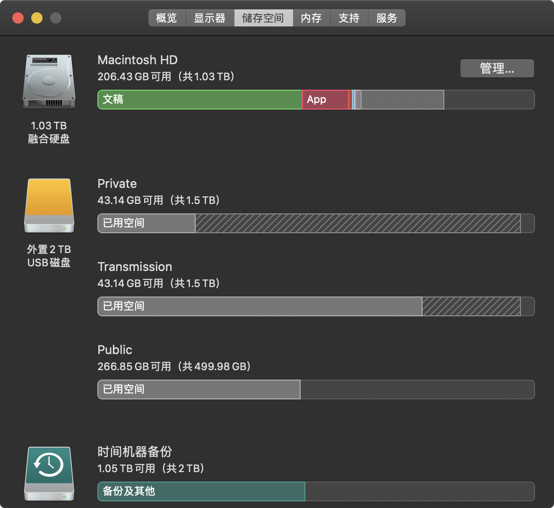
Task: Click the yellow minimize window button
Action: tap(37, 18)
